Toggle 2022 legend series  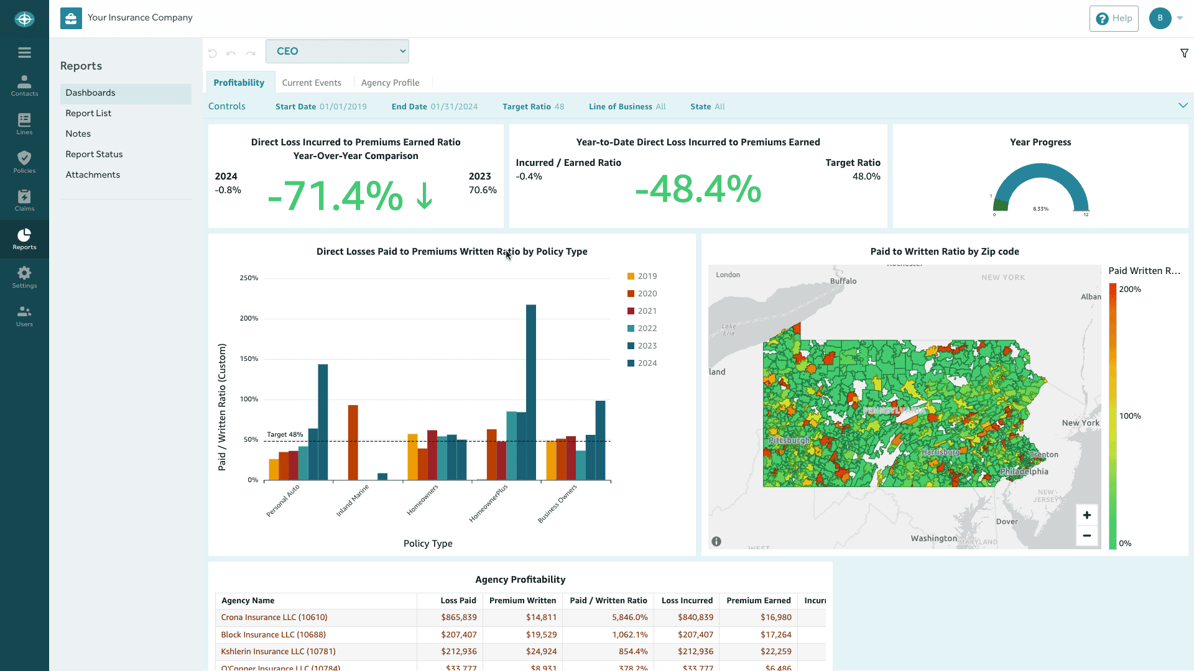click(642, 329)
